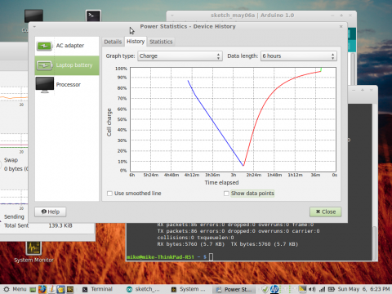Select Laptop battery device in sidebar

[x=67, y=65]
